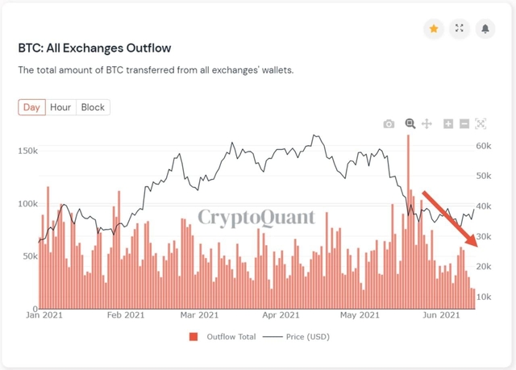The height and width of the screenshot is (370, 516).
Task: Switch to the Day interval tab
Action: click(x=31, y=107)
